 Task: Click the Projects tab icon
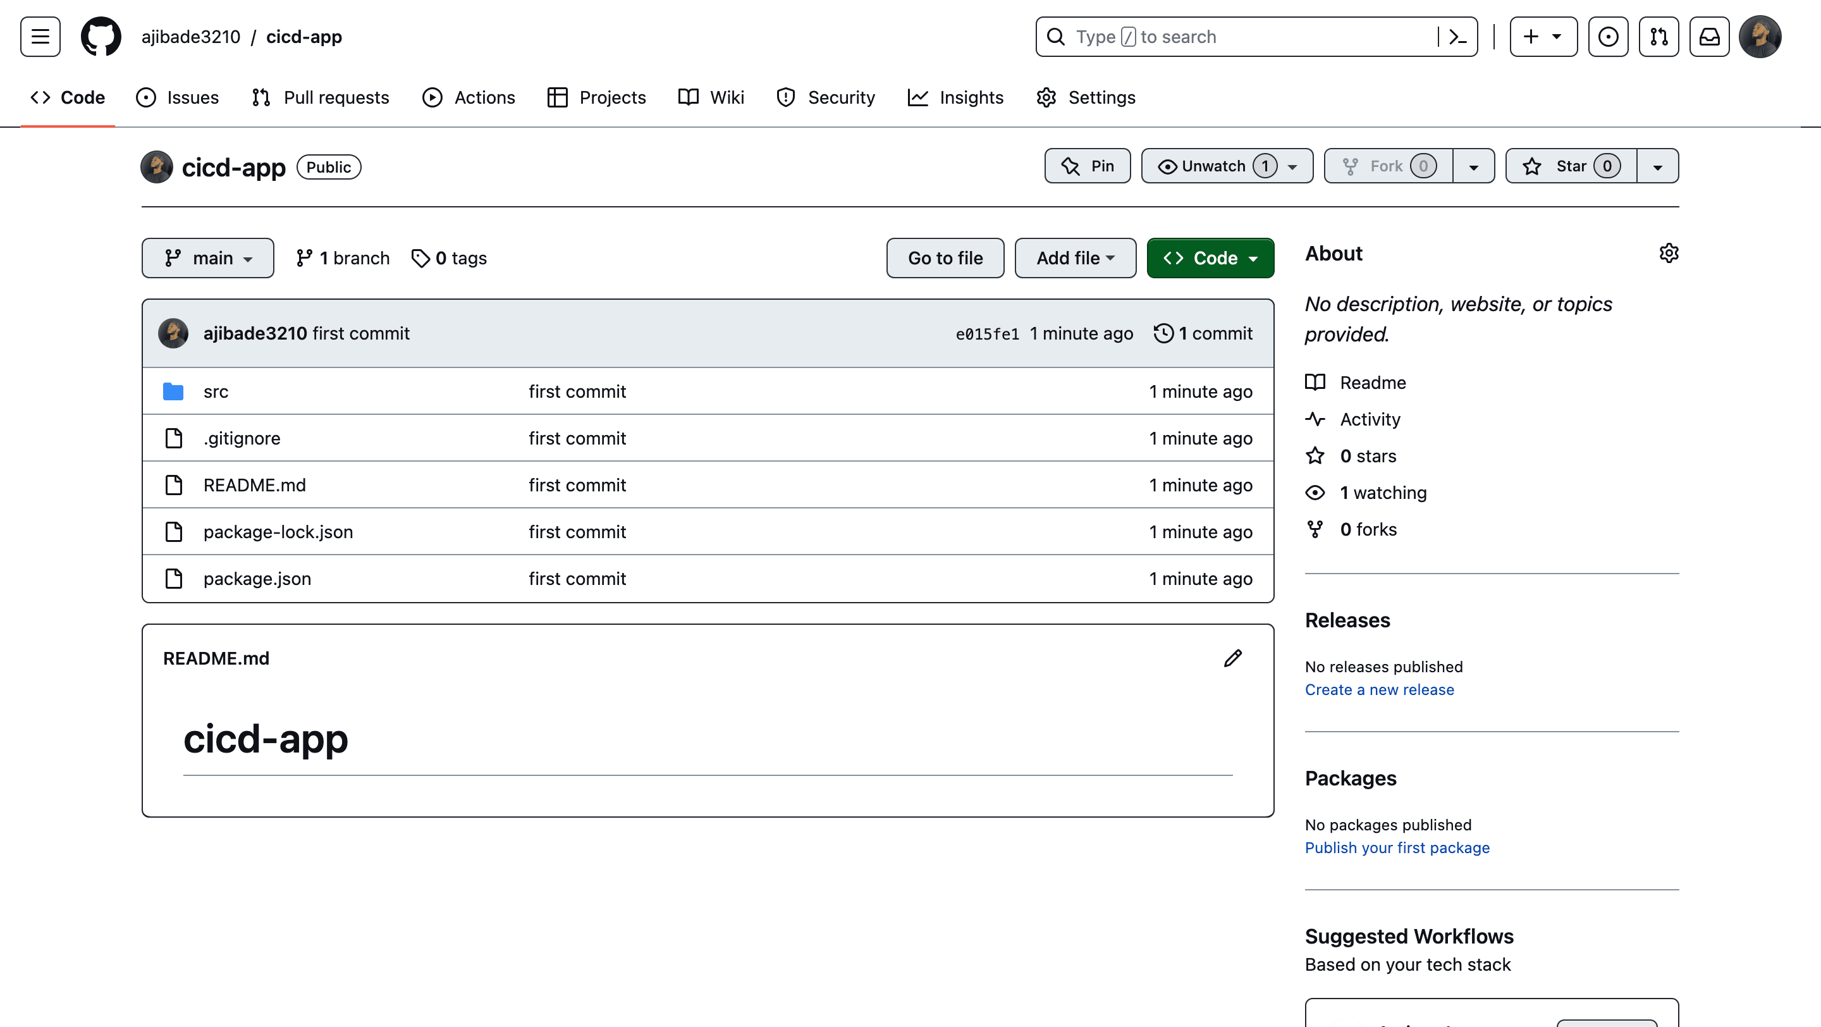556,96
